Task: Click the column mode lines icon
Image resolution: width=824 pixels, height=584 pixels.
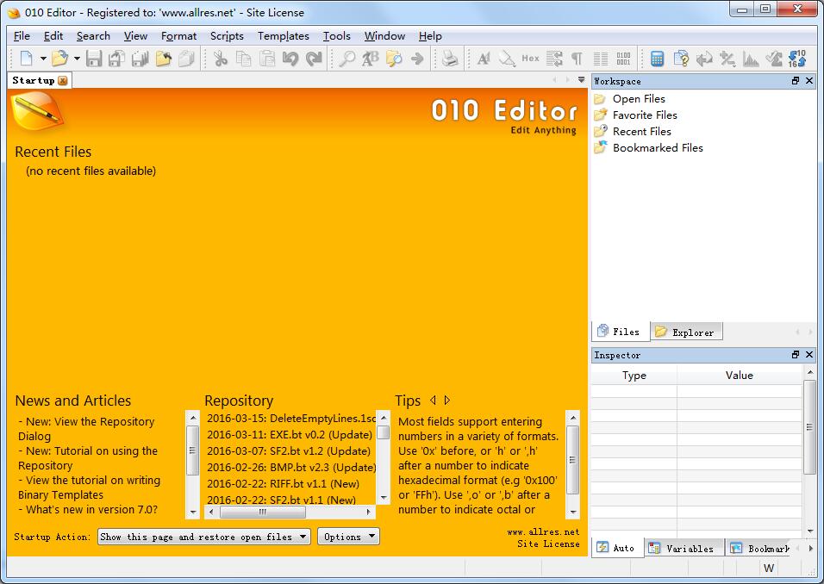Action: pyautogui.click(x=600, y=59)
